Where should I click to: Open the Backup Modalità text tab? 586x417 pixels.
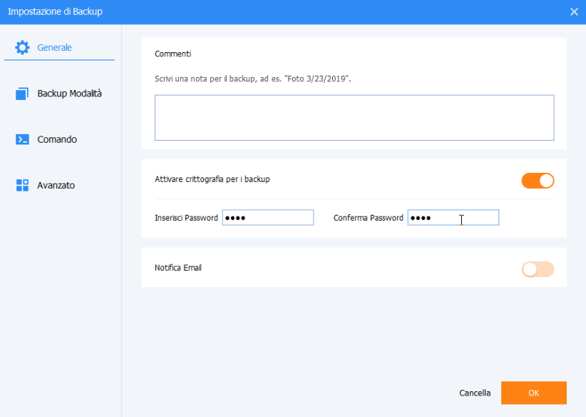(x=69, y=94)
